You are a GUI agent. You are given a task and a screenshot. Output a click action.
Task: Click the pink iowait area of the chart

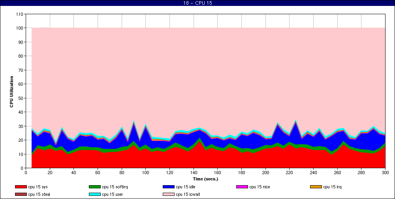coord(208,75)
